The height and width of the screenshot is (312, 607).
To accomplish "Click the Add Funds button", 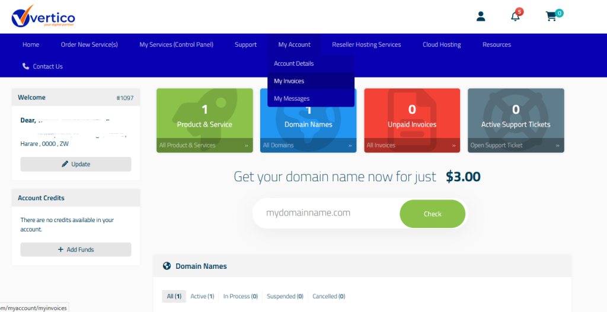I will 76,250.
